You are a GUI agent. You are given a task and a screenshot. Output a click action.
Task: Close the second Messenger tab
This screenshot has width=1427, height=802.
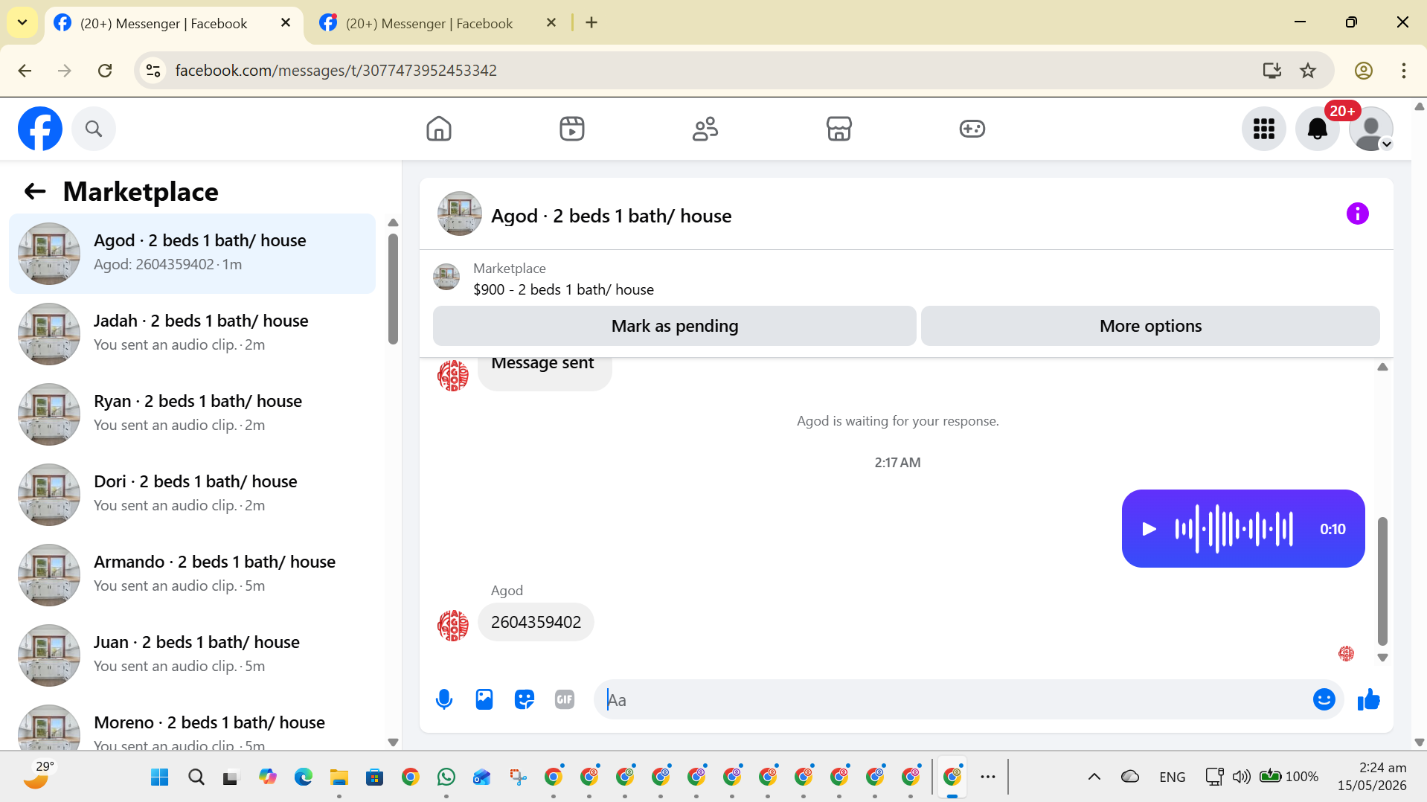pos(551,23)
